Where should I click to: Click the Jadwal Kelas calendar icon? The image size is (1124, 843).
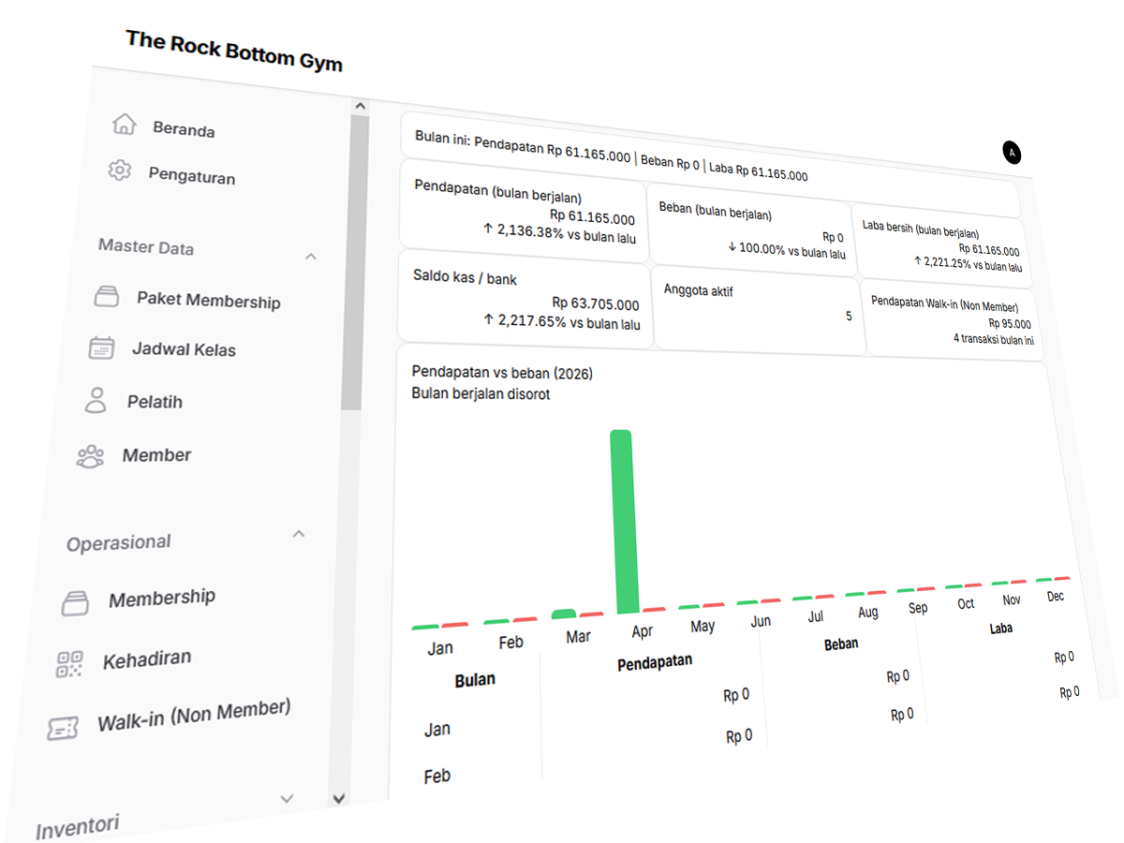coord(101,348)
